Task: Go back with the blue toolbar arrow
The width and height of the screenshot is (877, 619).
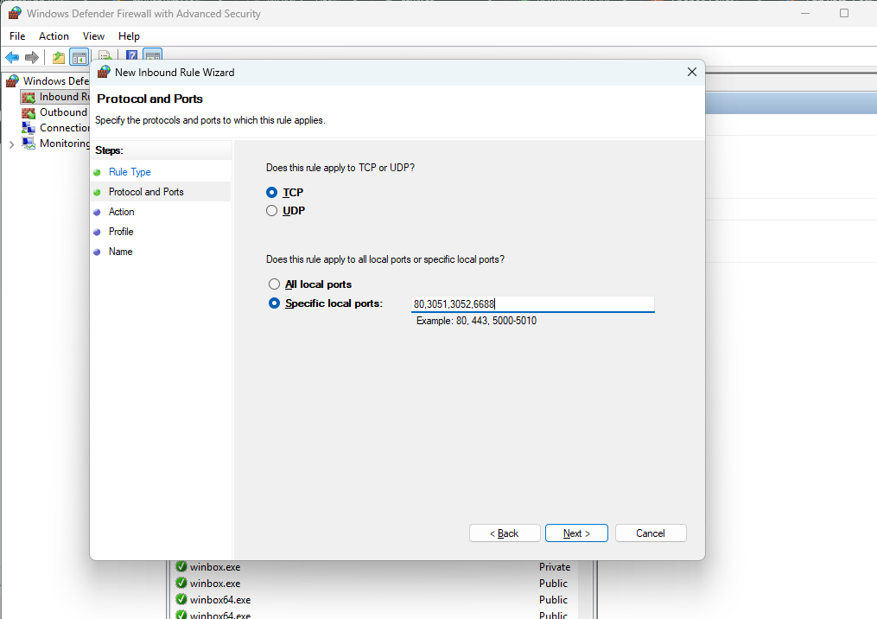Action: [12, 57]
